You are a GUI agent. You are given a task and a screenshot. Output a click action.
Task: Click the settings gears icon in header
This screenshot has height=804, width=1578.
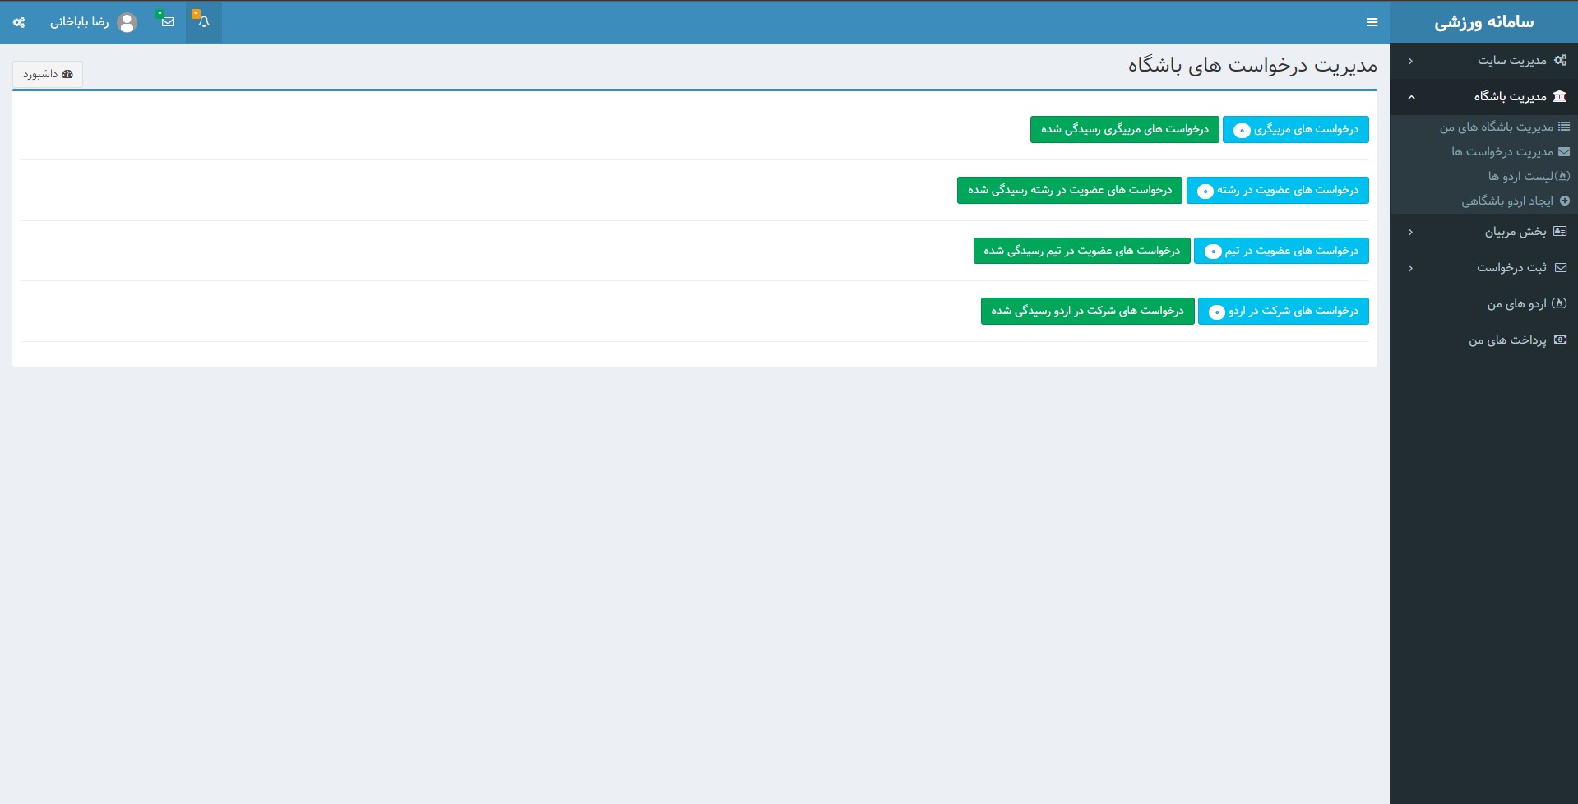[19, 22]
